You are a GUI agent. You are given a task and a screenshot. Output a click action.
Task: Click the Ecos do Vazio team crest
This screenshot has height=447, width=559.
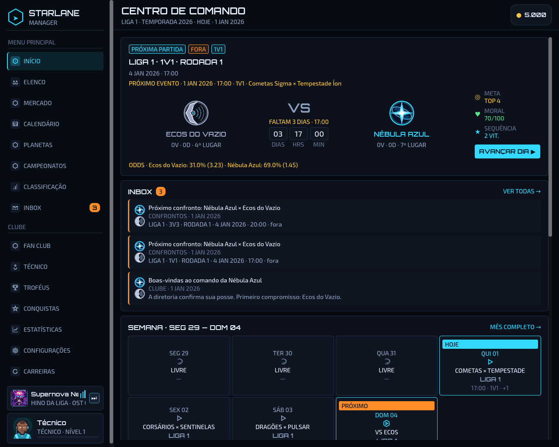pos(196,113)
